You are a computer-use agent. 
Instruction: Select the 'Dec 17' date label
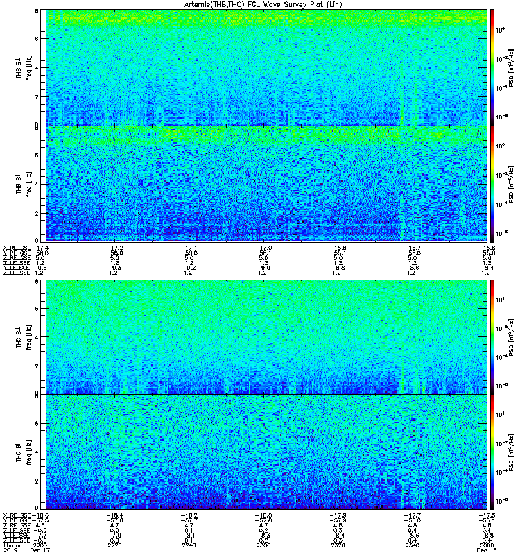coord(40,550)
